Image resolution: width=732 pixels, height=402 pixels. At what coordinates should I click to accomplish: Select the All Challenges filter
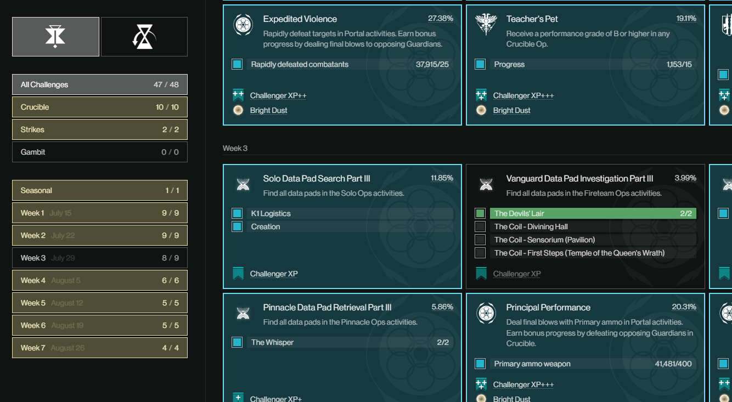pyautogui.click(x=100, y=84)
